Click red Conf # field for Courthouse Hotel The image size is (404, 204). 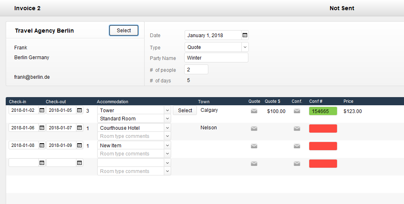323,129
